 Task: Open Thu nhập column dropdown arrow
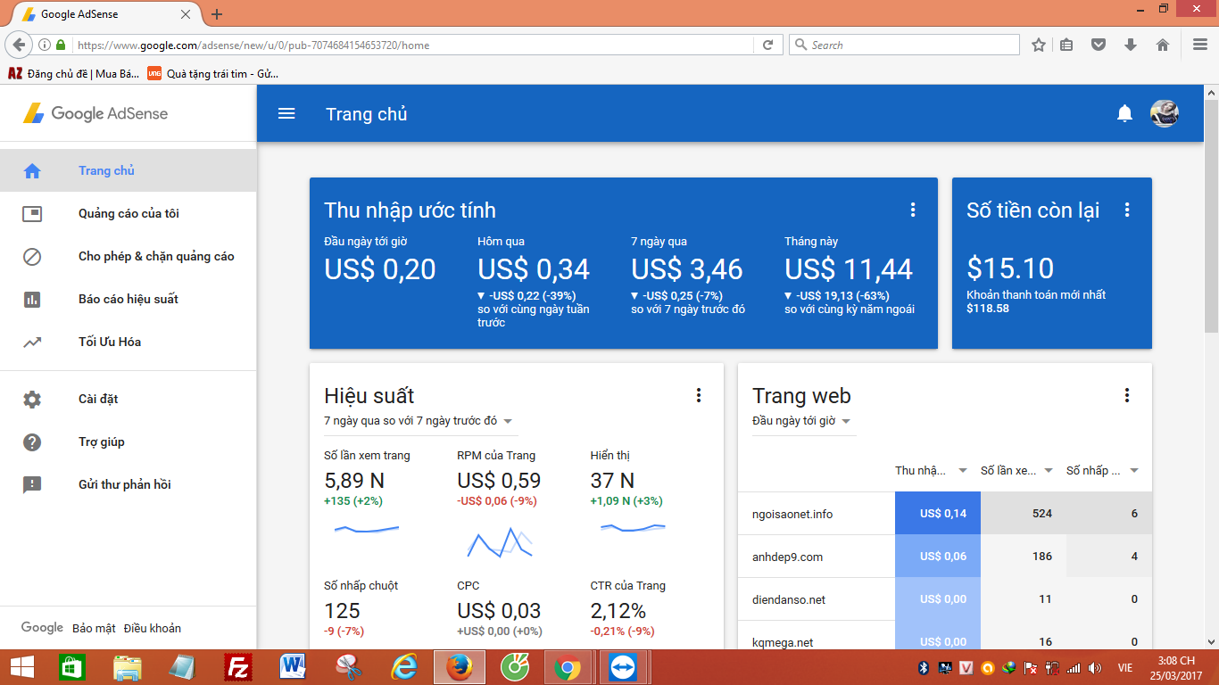(963, 471)
